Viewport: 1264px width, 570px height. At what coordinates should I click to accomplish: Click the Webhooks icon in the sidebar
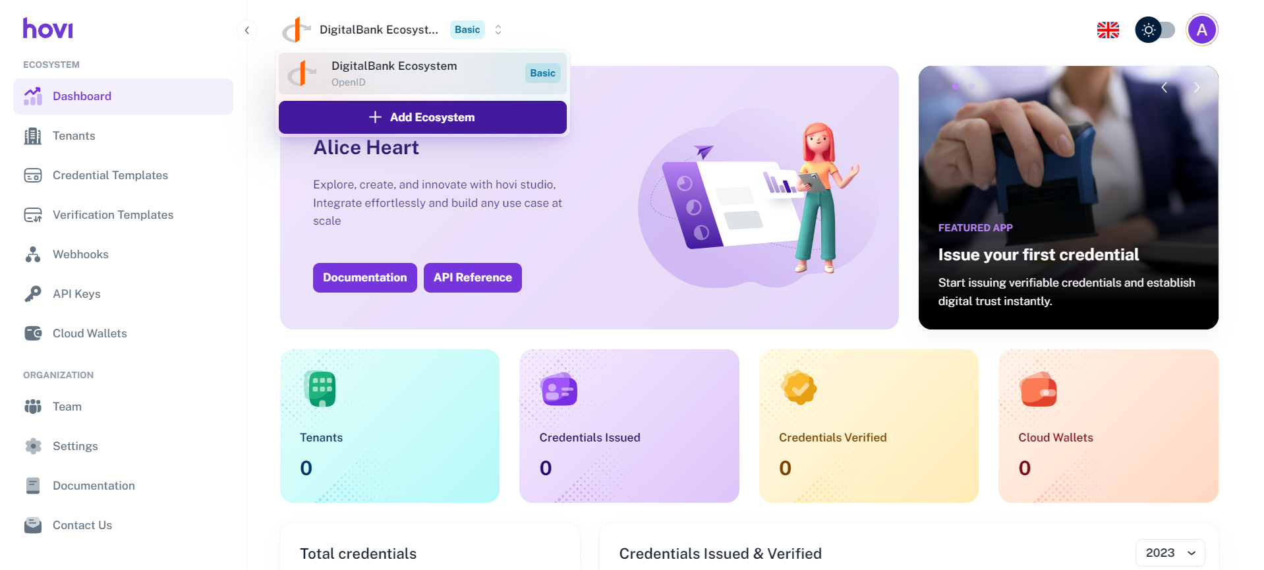32,254
